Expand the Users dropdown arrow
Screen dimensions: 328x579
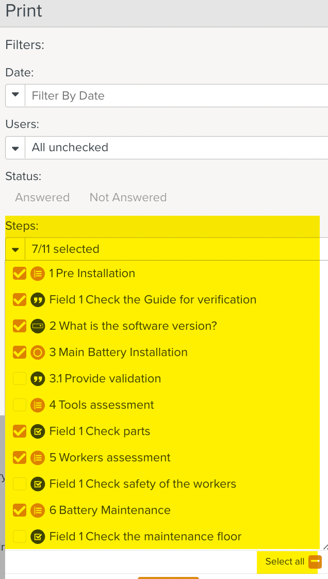[15, 148]
